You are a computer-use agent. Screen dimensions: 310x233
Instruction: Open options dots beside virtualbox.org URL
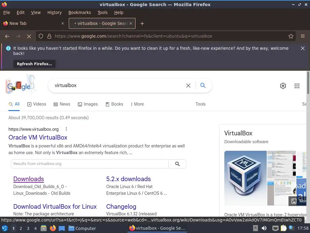pos(66,129)
